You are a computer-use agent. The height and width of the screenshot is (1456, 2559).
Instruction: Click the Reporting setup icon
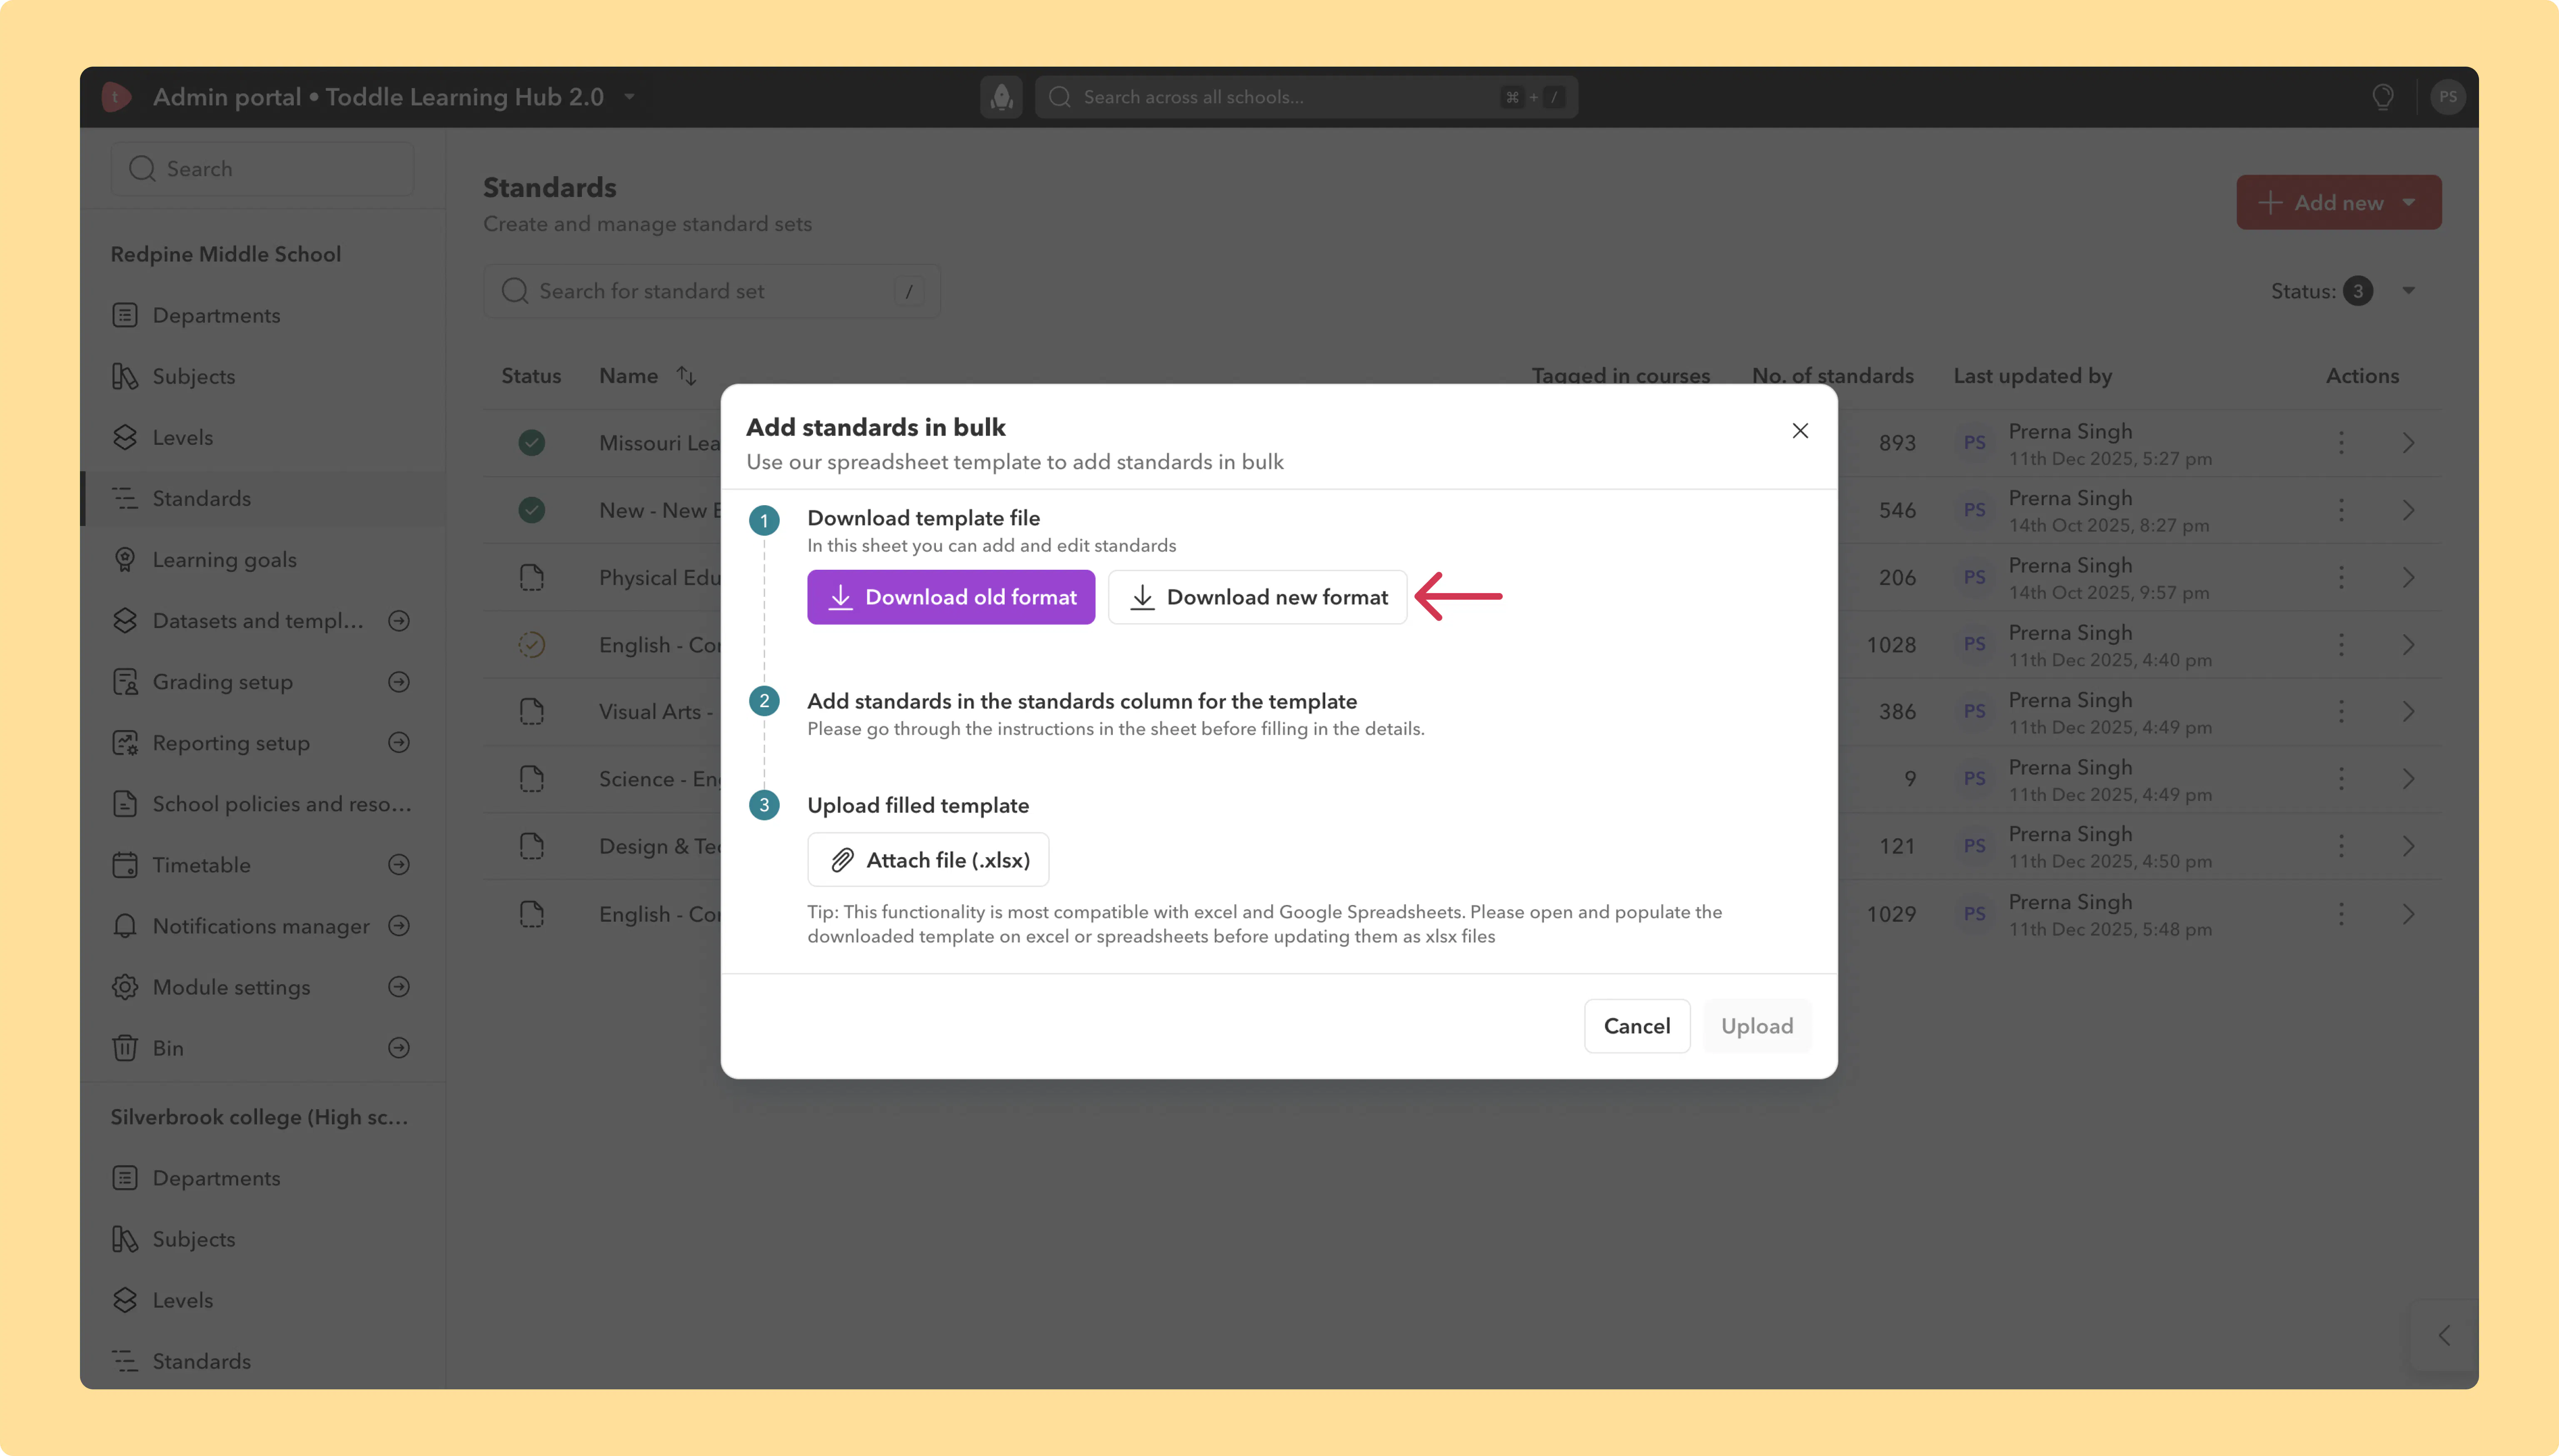(x=125, y=743)
